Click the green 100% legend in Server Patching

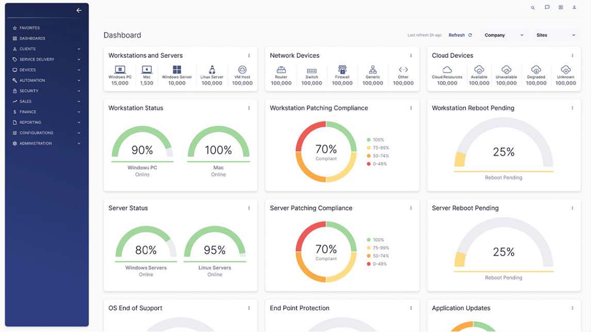(x=375, y=240)
